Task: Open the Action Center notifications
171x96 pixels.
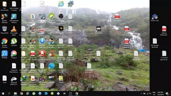Action: pos(167,94)
